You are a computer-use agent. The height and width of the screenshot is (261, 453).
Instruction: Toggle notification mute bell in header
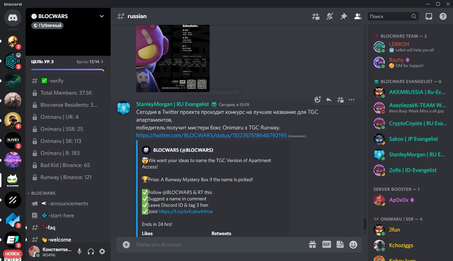click(330, 16)
